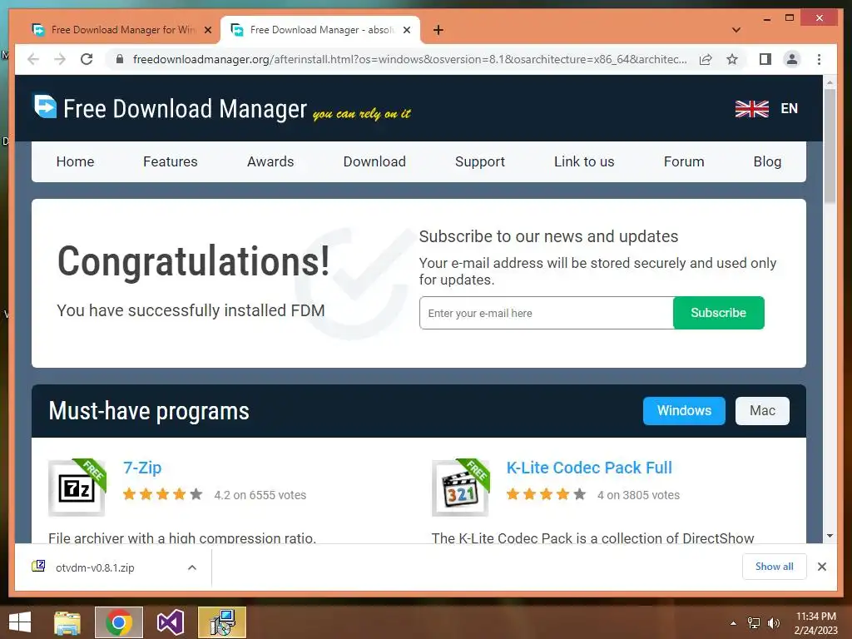
Task: Show hidden tray icons arrow
Action: click(734, 623)
